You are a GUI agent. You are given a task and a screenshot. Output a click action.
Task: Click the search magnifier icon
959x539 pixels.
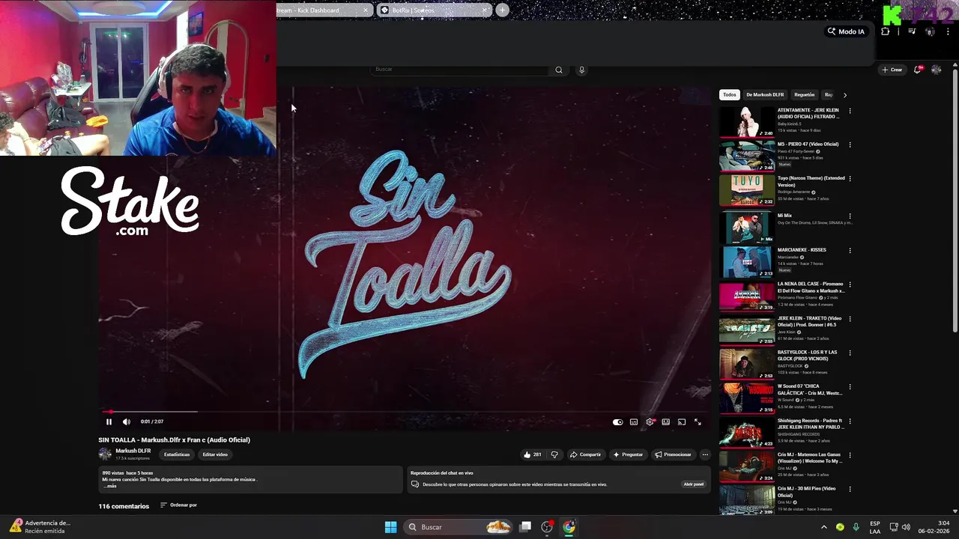[558, 70]
